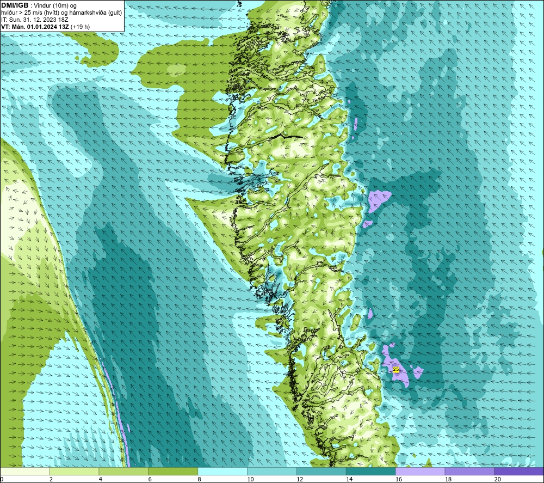The width and height of the screenshot is (544, 483).
Task: Click the 'VT: Mán. 01.01.2024 13Z' line
Action: pyautogui.click(x=35, y=27)
